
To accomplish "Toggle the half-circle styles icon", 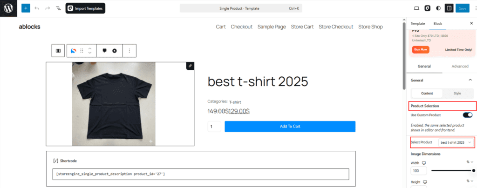I will point(438,8).
